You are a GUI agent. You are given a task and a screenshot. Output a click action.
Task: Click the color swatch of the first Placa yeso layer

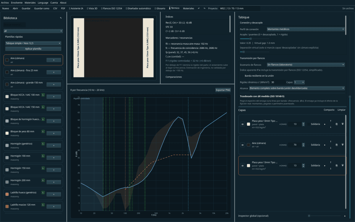248,124
